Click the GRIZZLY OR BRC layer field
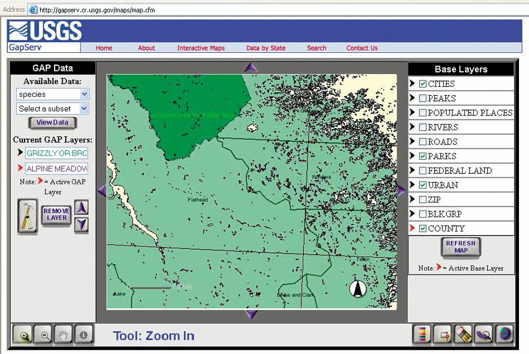The height and width of the screenshot is (354, 529). pyautogui.click(x=56, y=153)
